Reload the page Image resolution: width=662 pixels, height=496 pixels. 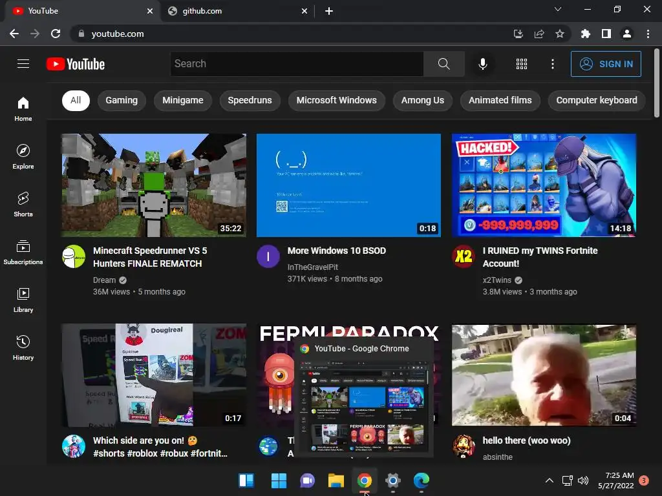[56, 34]
